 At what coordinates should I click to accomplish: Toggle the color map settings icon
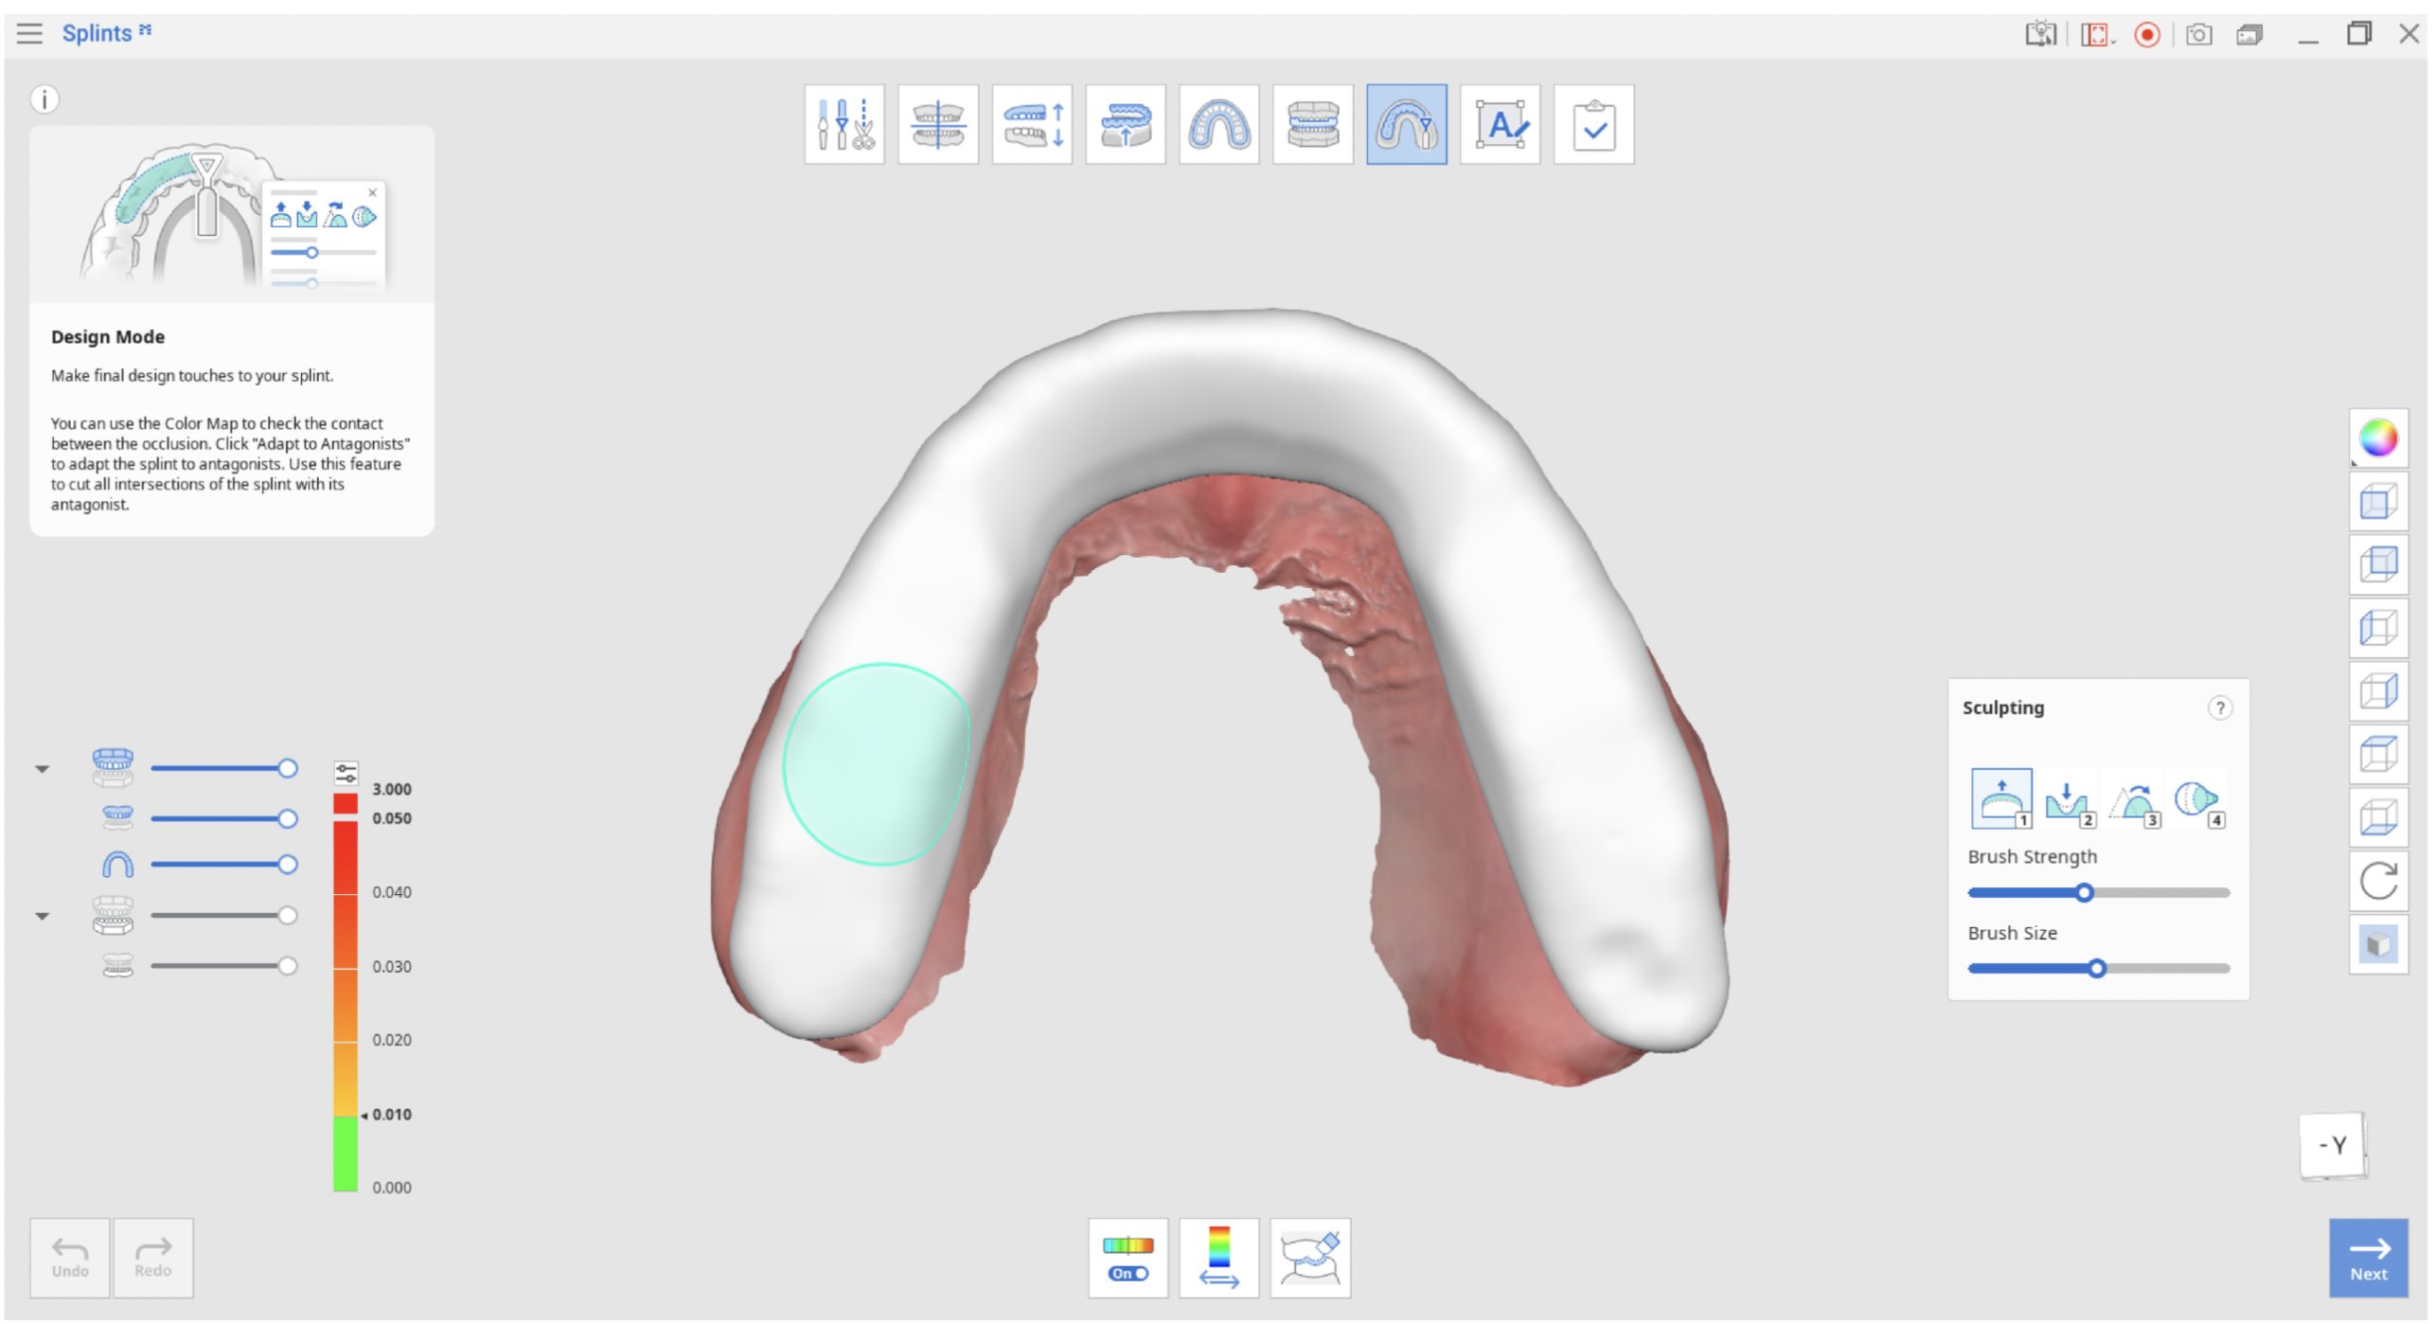coord(347,774)
